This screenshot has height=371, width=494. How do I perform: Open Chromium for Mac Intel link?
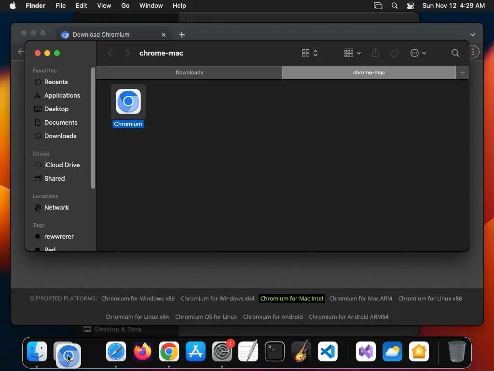click(x=291, y=299)
